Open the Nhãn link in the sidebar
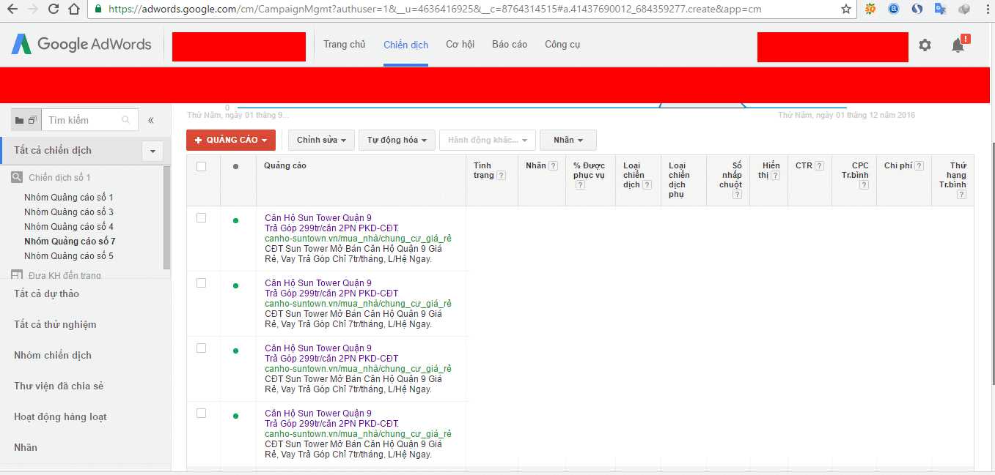The height and width of the screenshot is (475, 995). pyautogui.click(x=26, y=447)
